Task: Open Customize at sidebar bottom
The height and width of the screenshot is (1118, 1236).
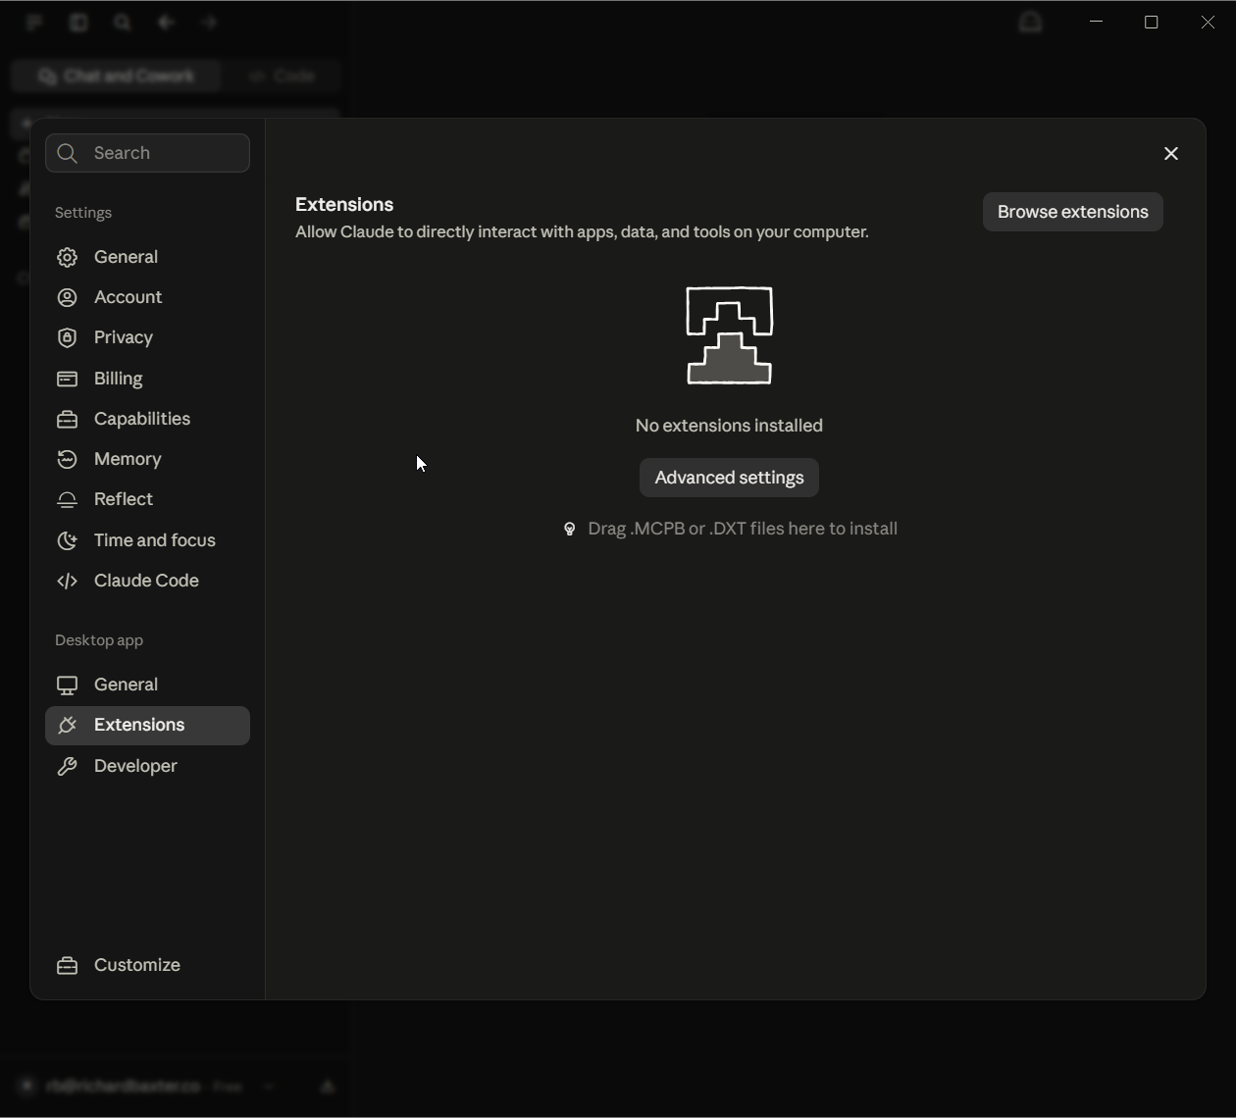Action: click(x=147, y=965)
